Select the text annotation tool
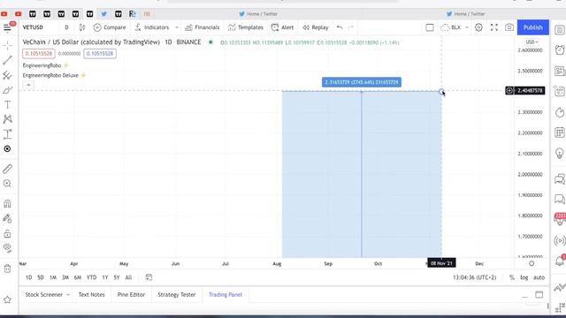Viewport: 566px width, 318px height. (x=7, y=104)
